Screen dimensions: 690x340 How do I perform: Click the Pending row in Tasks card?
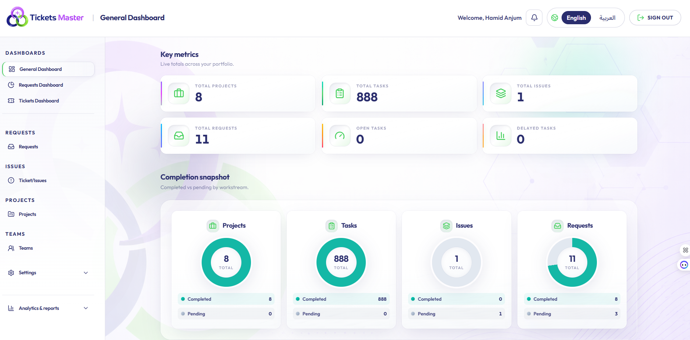[x=341, y=314]
